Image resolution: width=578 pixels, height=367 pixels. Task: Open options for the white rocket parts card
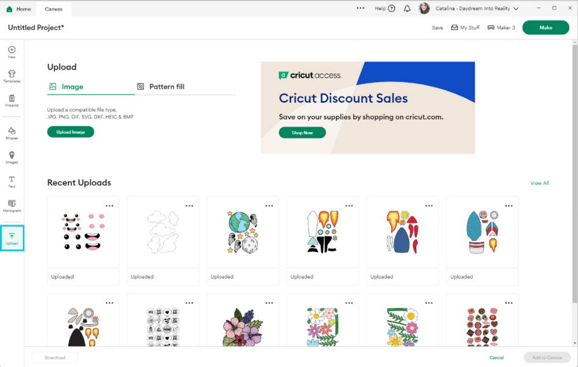(349, 206)
